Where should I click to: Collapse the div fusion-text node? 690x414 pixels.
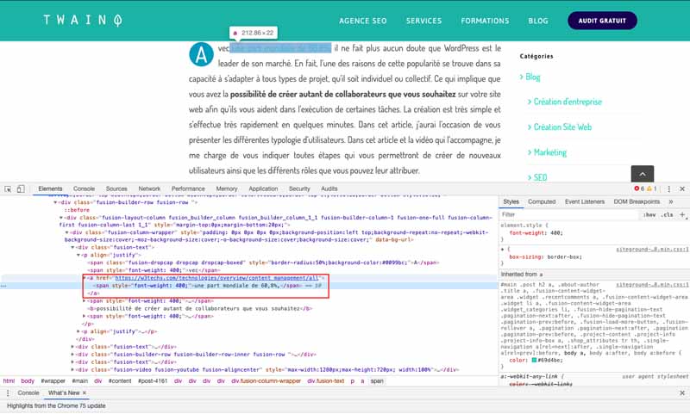[72, 247]
